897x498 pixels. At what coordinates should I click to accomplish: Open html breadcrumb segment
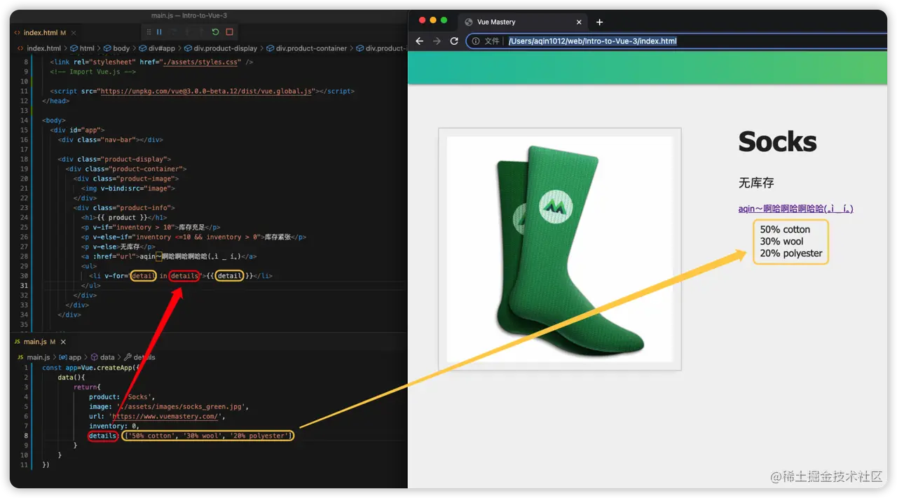point(82,48)
